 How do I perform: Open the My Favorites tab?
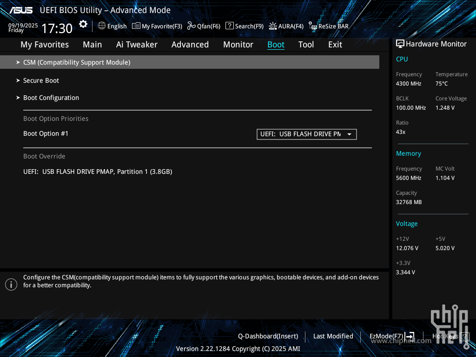[x=45, y=45]
